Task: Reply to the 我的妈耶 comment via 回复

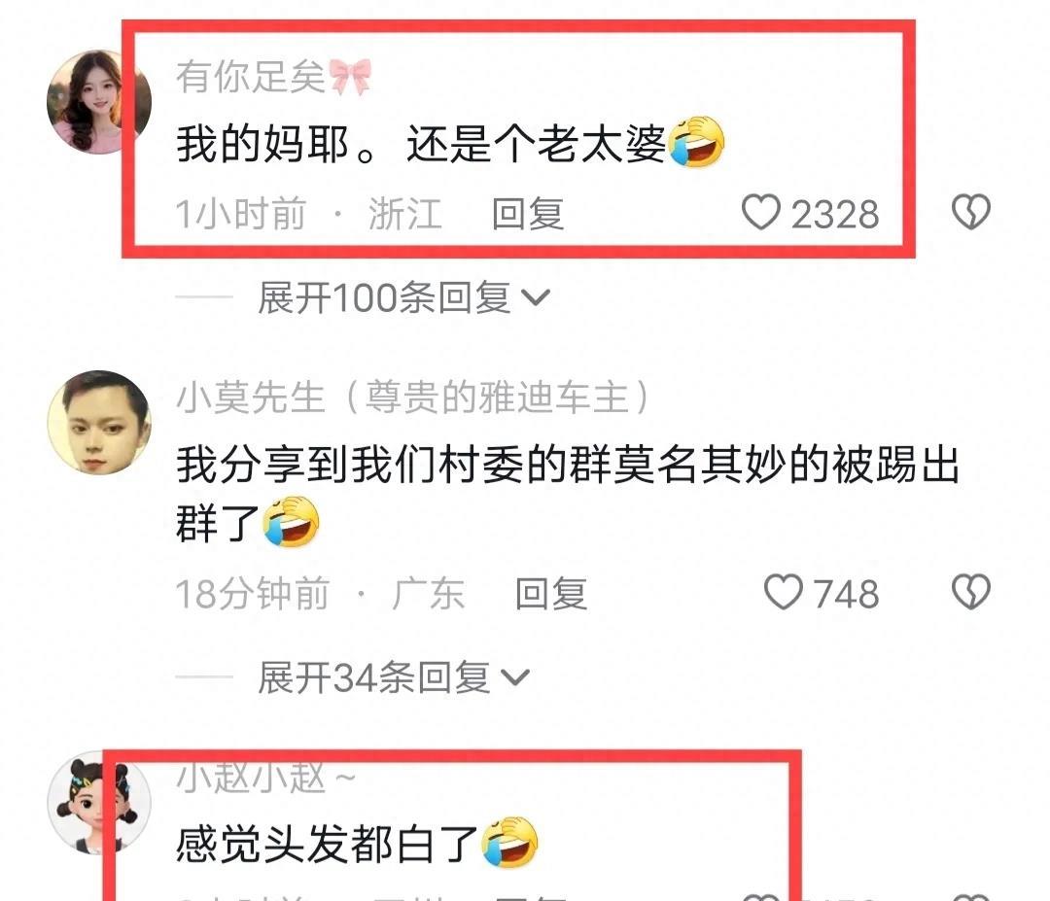Action: 528,214
